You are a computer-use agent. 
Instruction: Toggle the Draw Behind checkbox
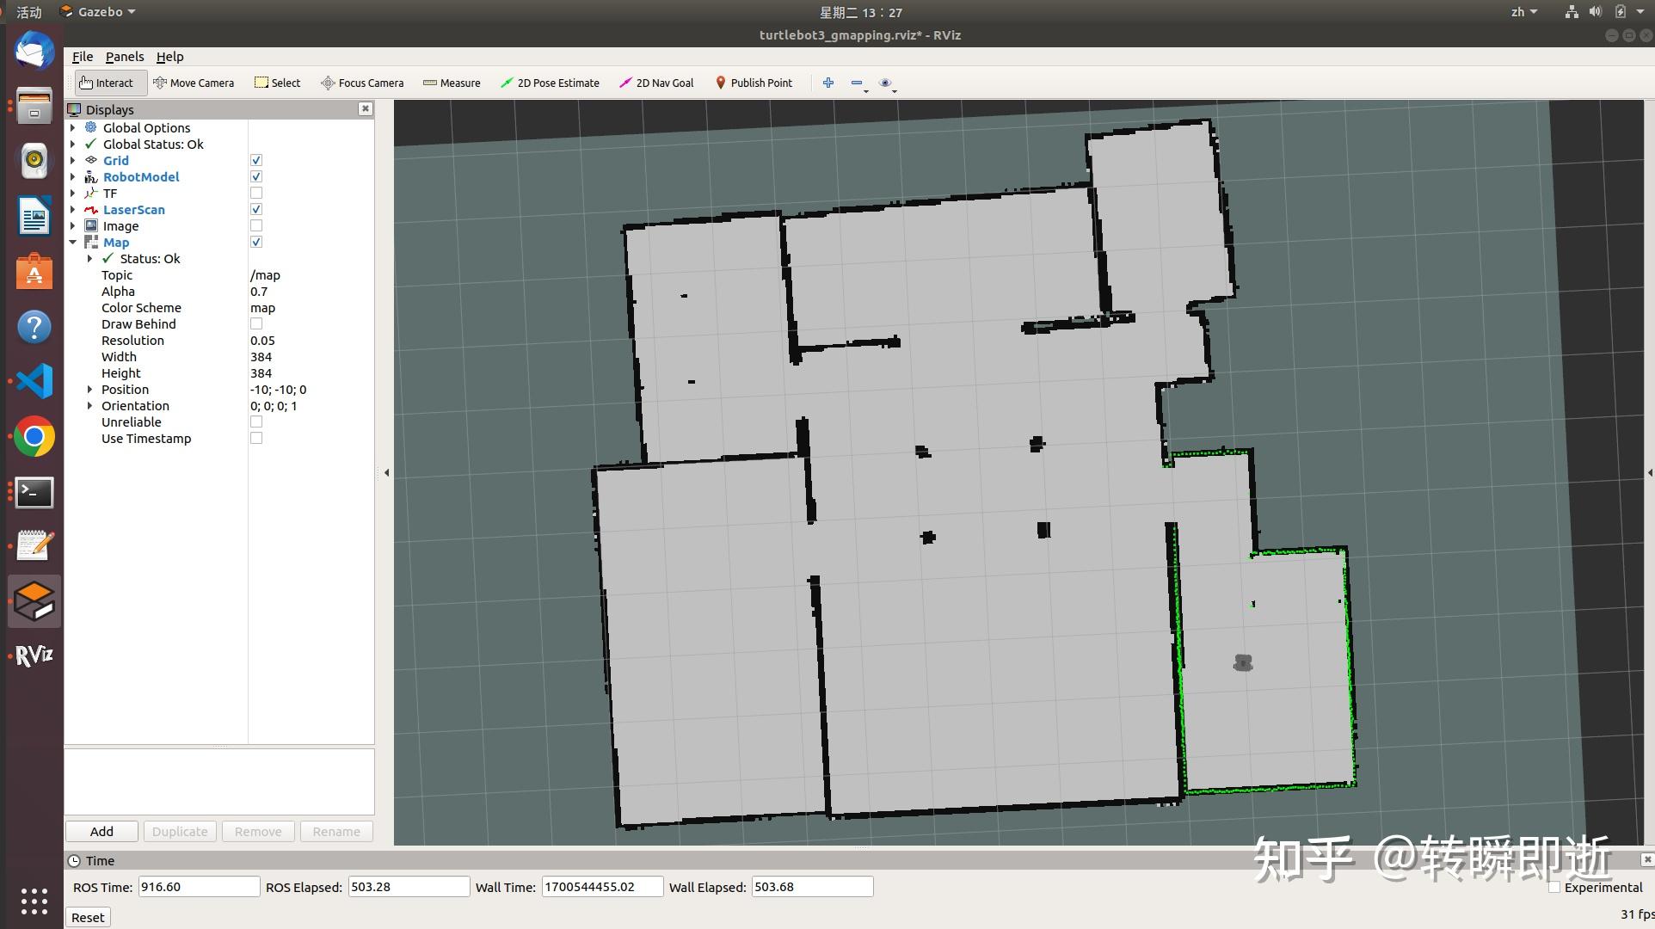(x=256, y=324)
